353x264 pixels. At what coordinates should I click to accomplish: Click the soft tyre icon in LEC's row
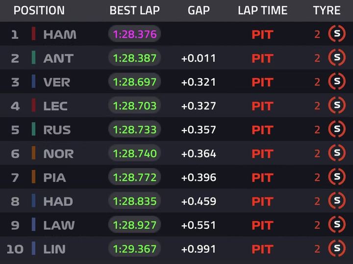point(337,105)
